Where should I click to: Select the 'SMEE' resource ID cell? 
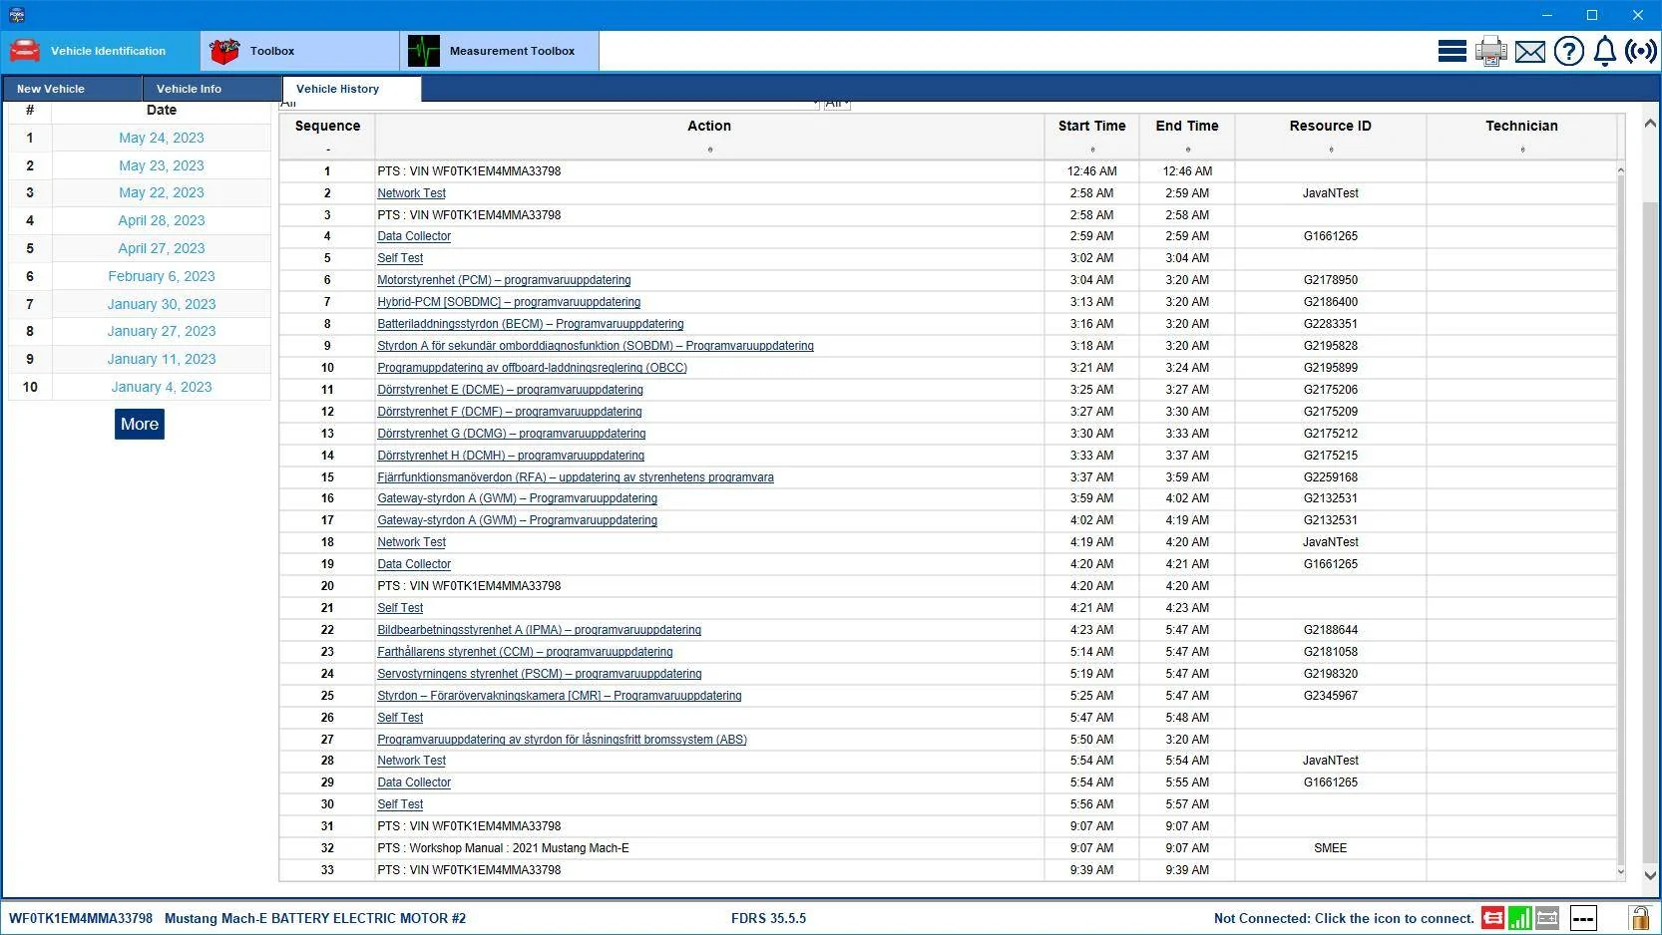click(x=1331, y=848)
